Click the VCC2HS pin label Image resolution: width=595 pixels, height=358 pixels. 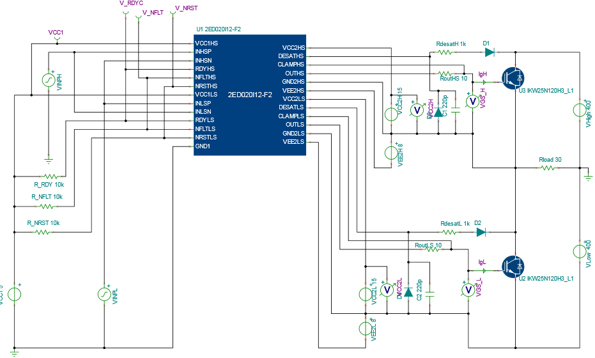(293, 48)
